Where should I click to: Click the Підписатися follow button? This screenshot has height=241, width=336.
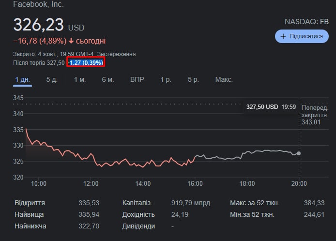pyautogui.click(x=302, y=36)
